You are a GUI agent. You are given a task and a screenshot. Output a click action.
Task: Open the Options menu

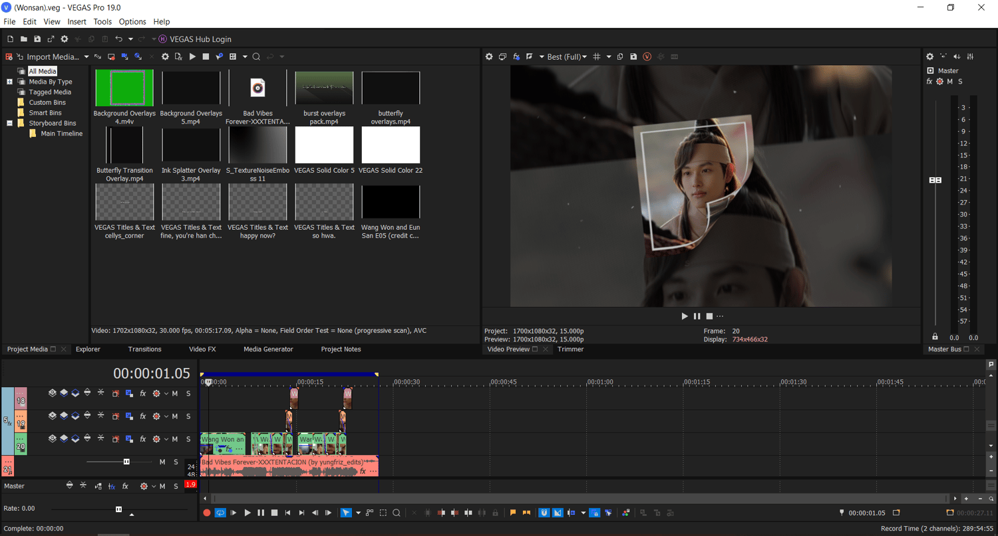tap(132, 22)
